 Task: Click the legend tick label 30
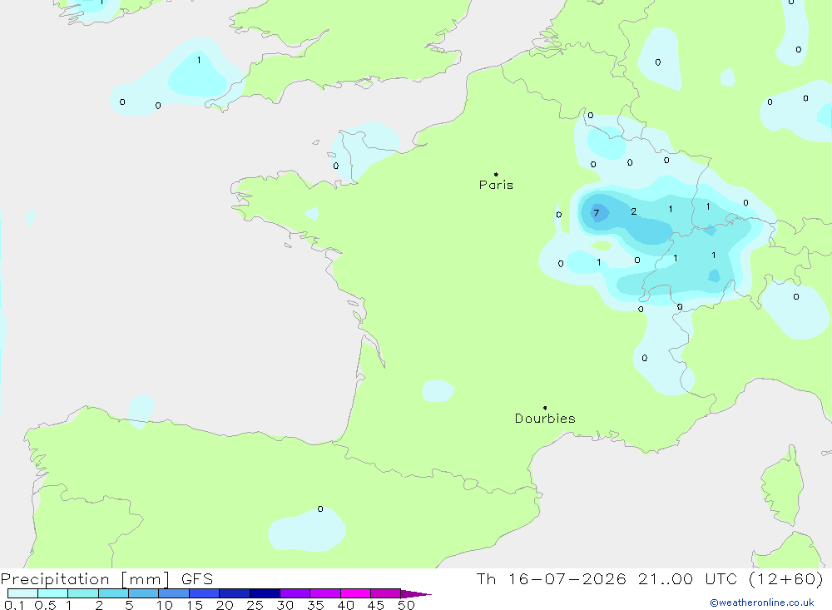pos(285,605)
